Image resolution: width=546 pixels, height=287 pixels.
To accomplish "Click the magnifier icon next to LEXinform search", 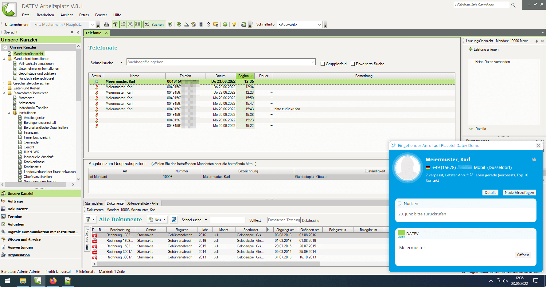I will pos(513,5).
